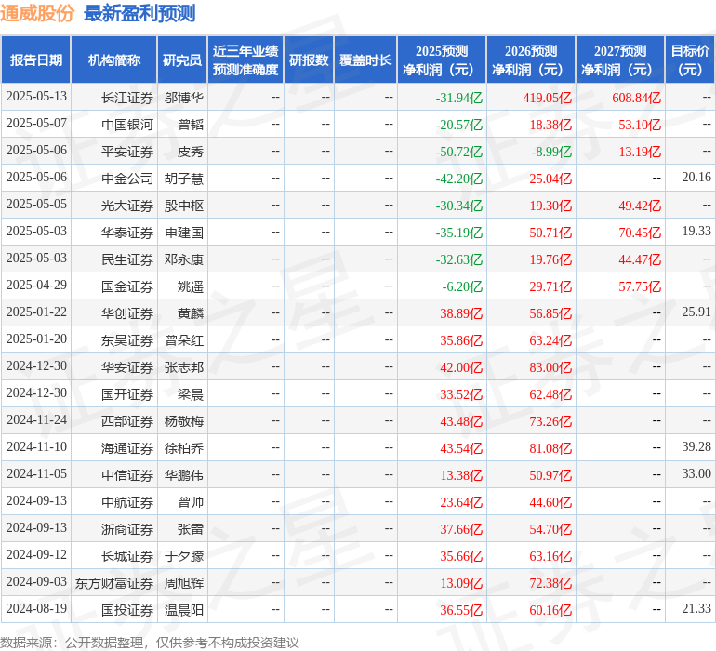Click the 2027预测净利润 column header

coord(619,60)
